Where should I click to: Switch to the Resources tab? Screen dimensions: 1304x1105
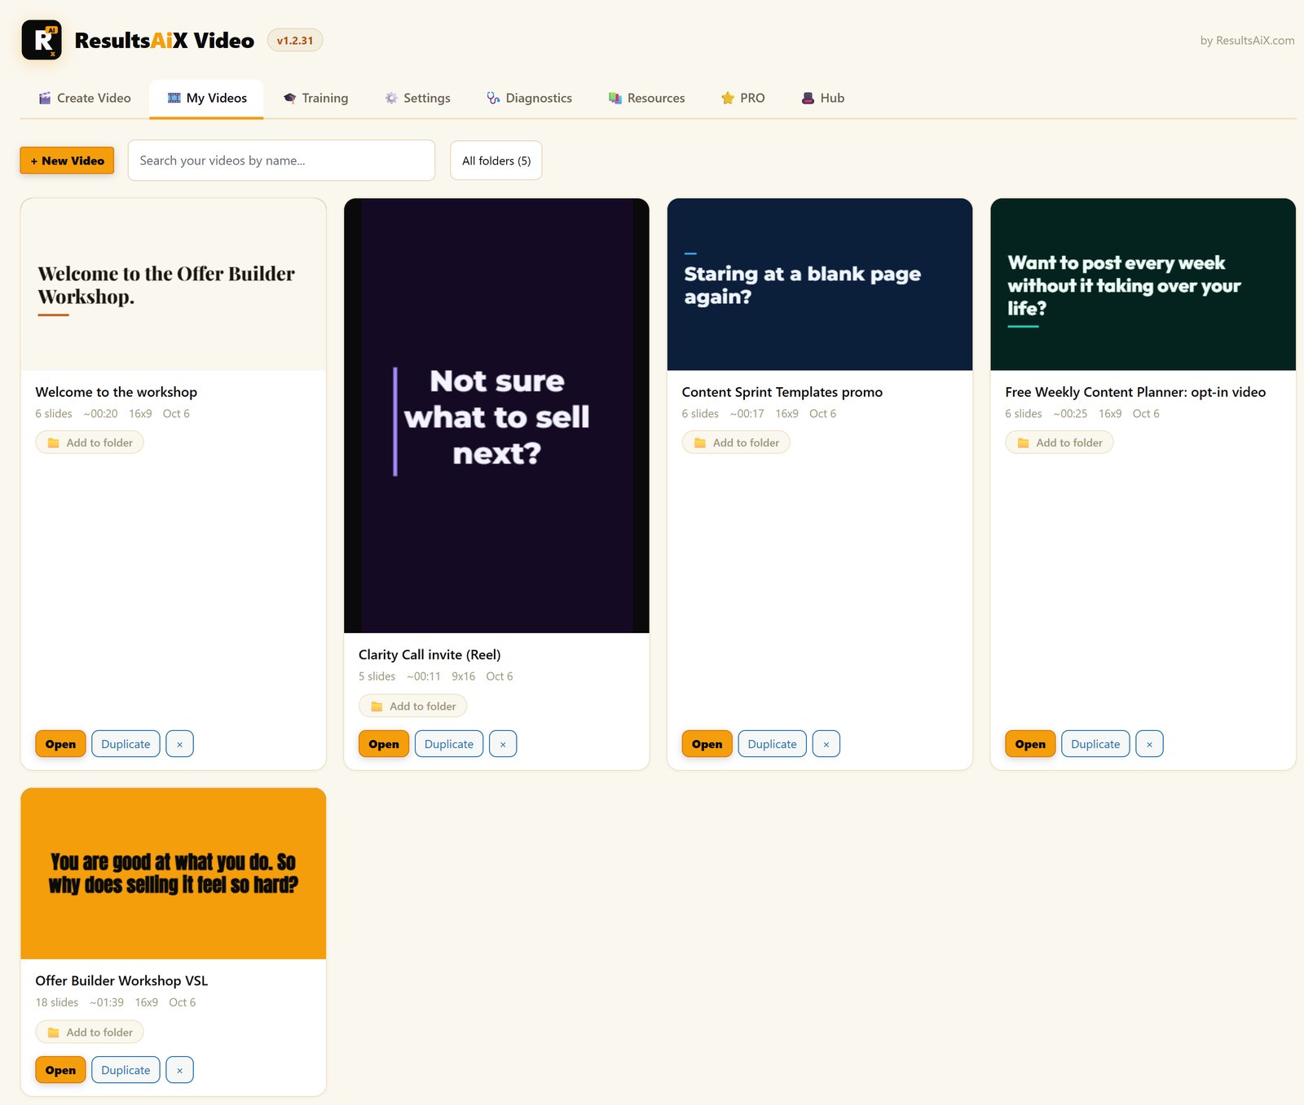coord(647,98)
